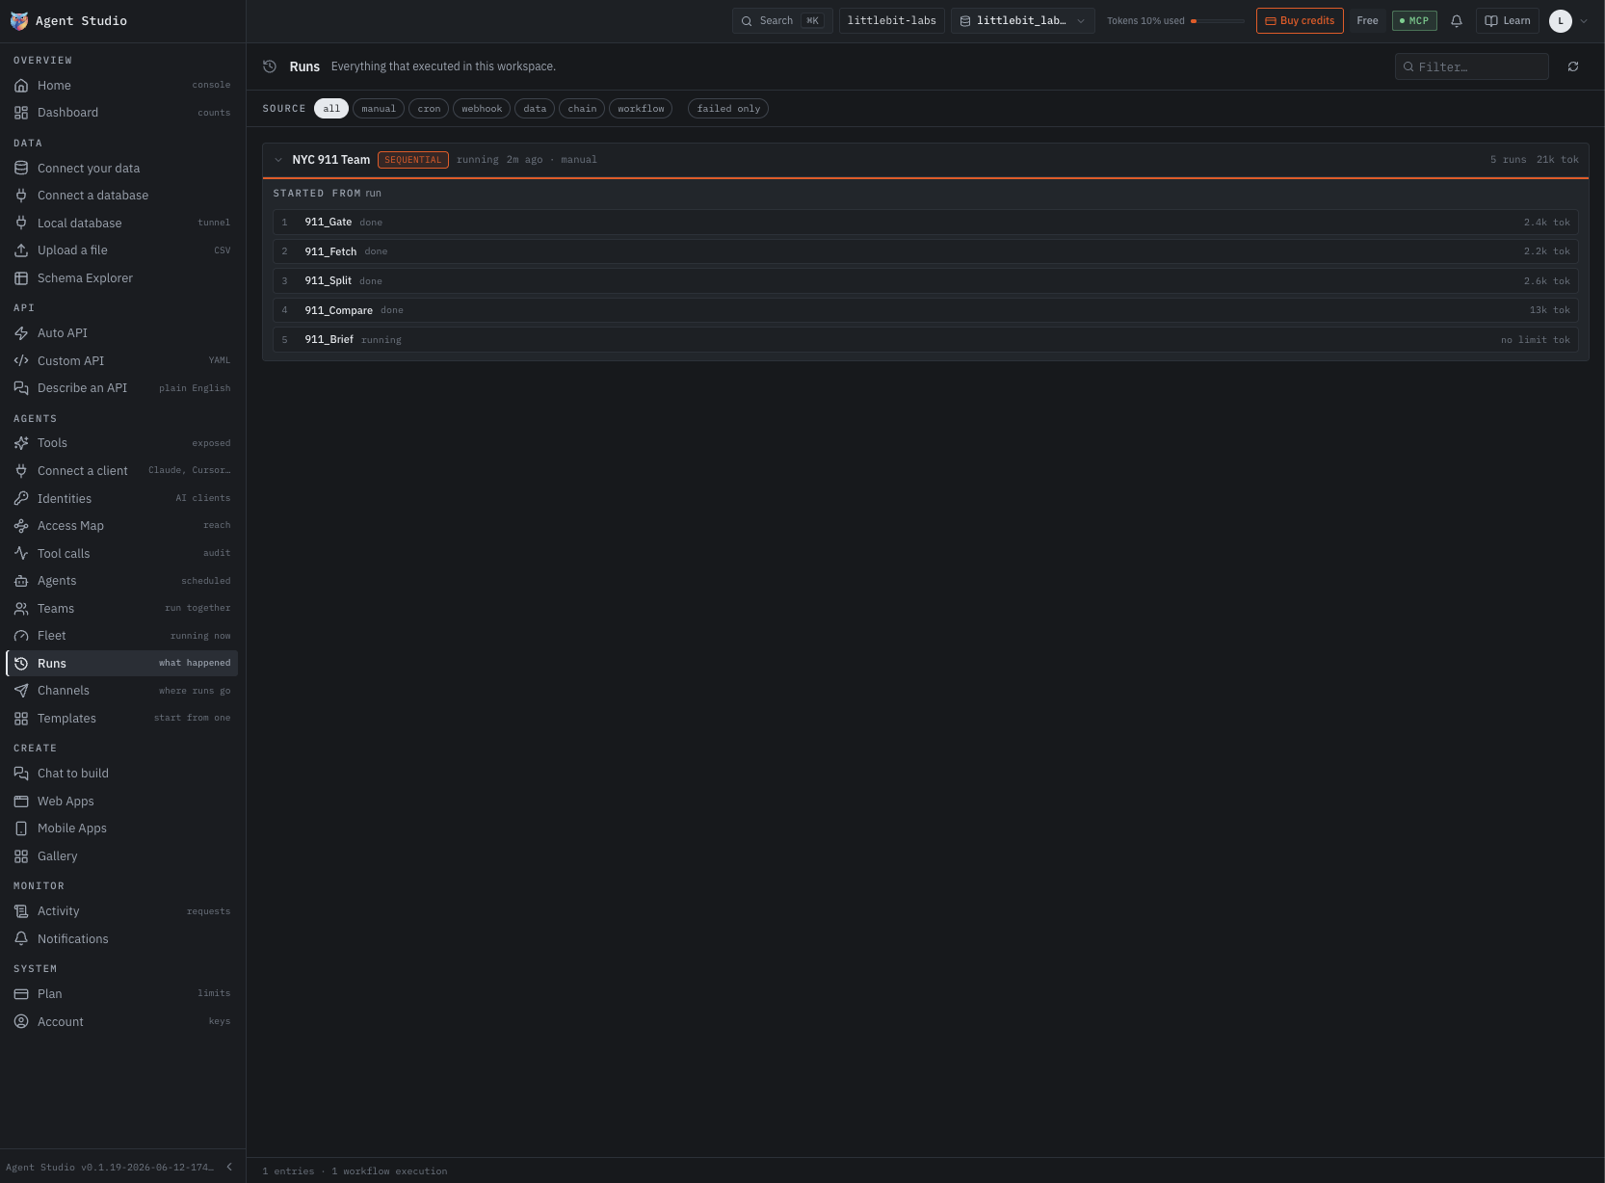This screenshot has width=1605, height=1183.
Task: Select the workflow source filter chip
Action: point(641,109)
